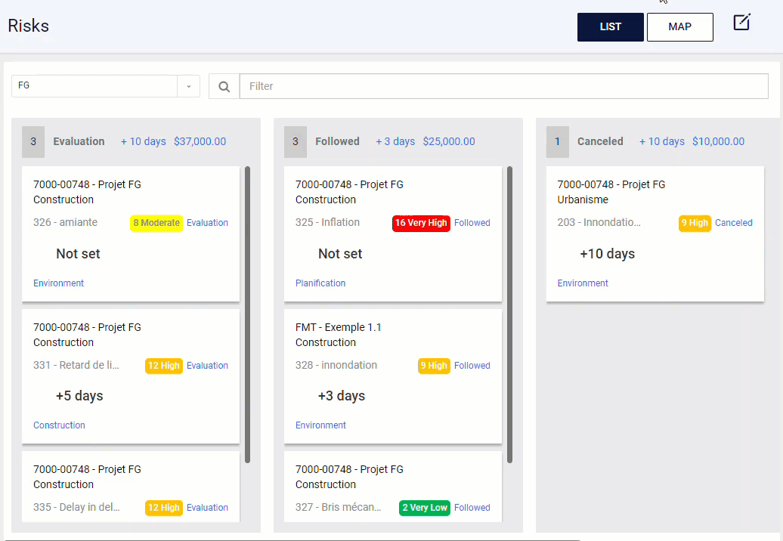Image resolution: width=783 pixels, height=541 pixels.
Task: Click Not set value on amiante card
Action: pos(78,254)
